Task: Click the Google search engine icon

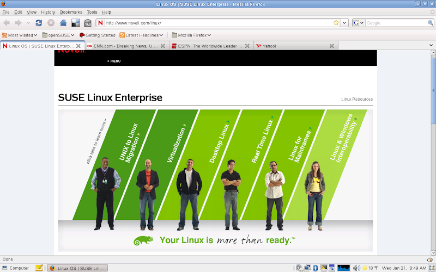Action: point(356,23)
